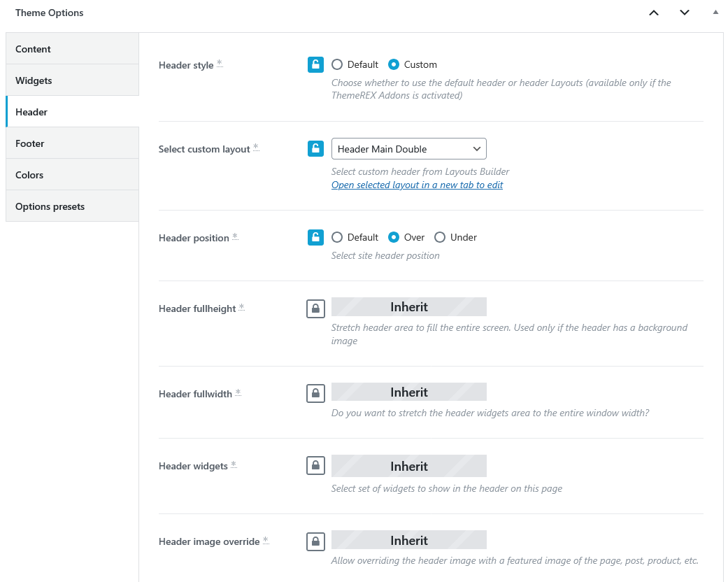This screenshot has width=728, height=582.
Task: Click the asterisk next to Header image override
Action: coord(266,540)
